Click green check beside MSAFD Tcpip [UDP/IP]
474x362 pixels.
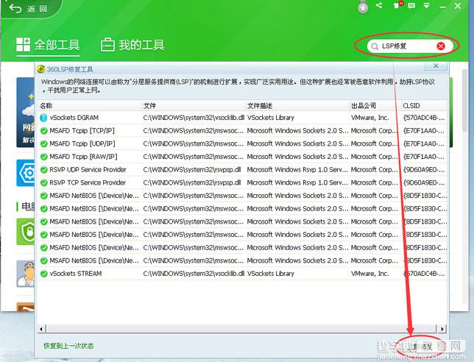click(x=44, y=143)
